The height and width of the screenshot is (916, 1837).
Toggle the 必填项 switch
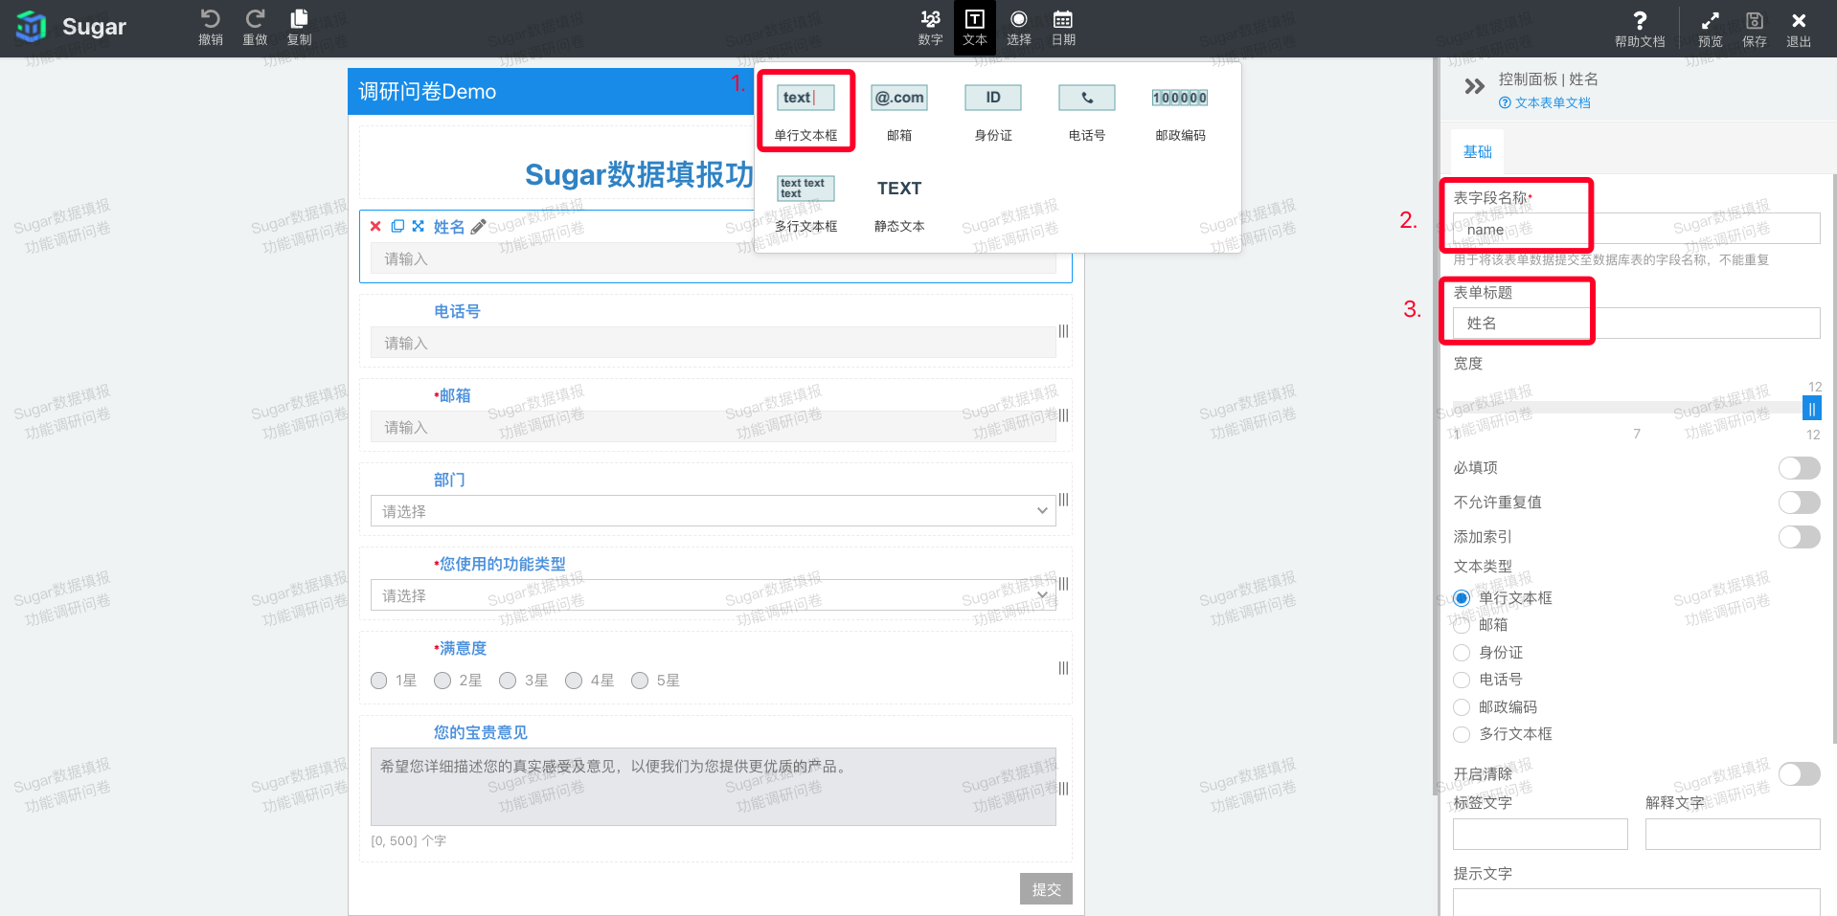point(1799,468)
